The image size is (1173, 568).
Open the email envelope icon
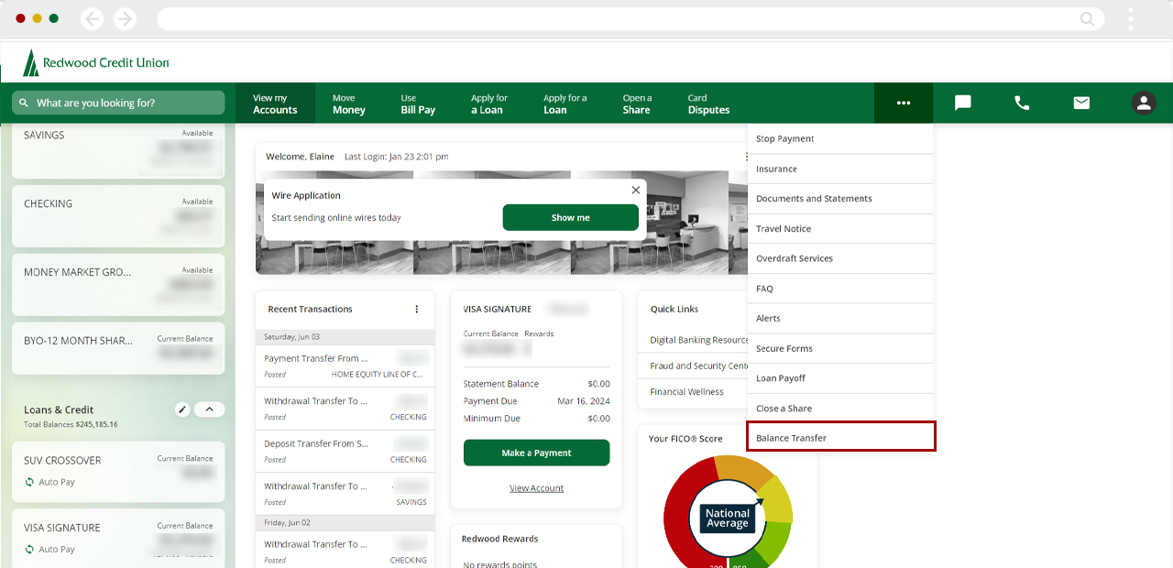click(1081, 103)
